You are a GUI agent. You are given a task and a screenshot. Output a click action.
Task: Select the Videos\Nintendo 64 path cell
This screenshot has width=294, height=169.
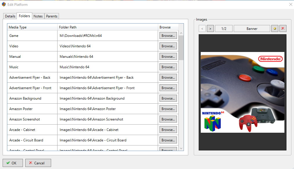(107, 46)
